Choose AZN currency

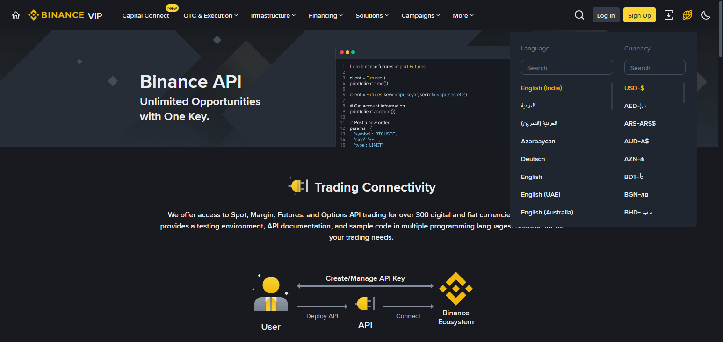tap(634, 159)
